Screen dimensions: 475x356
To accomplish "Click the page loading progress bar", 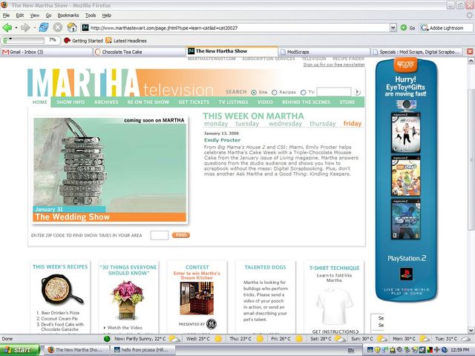I will click(24, 40).
